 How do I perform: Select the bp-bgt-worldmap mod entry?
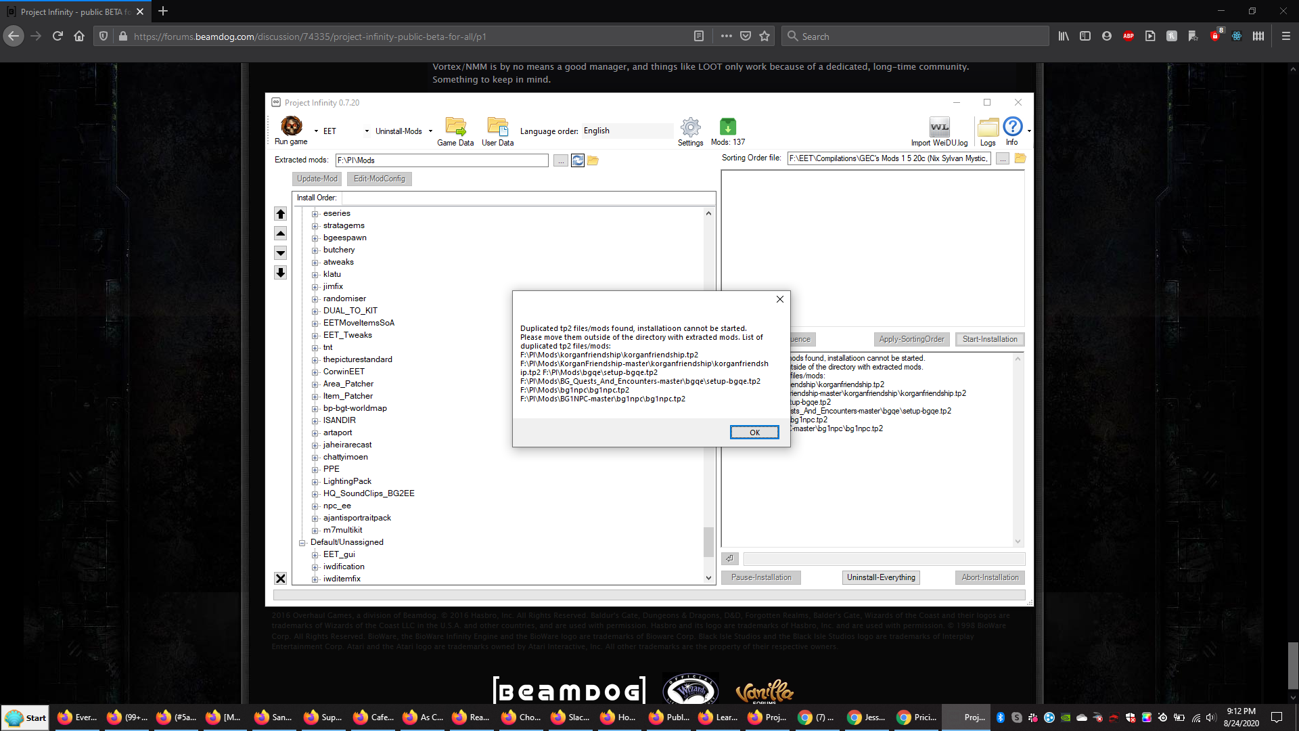[x=355, y=408]
